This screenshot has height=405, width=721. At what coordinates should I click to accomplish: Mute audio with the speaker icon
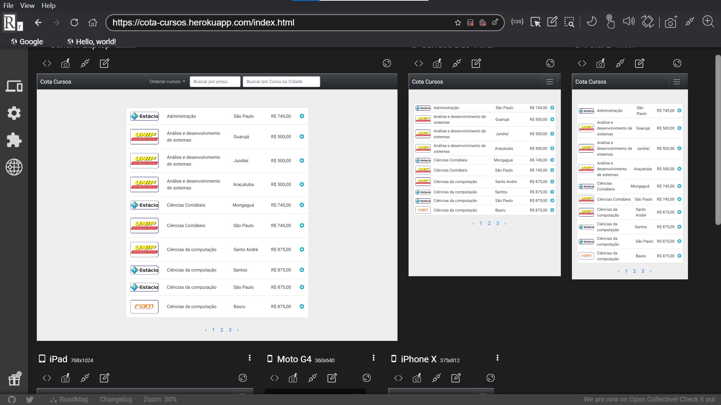coord(628,22)
